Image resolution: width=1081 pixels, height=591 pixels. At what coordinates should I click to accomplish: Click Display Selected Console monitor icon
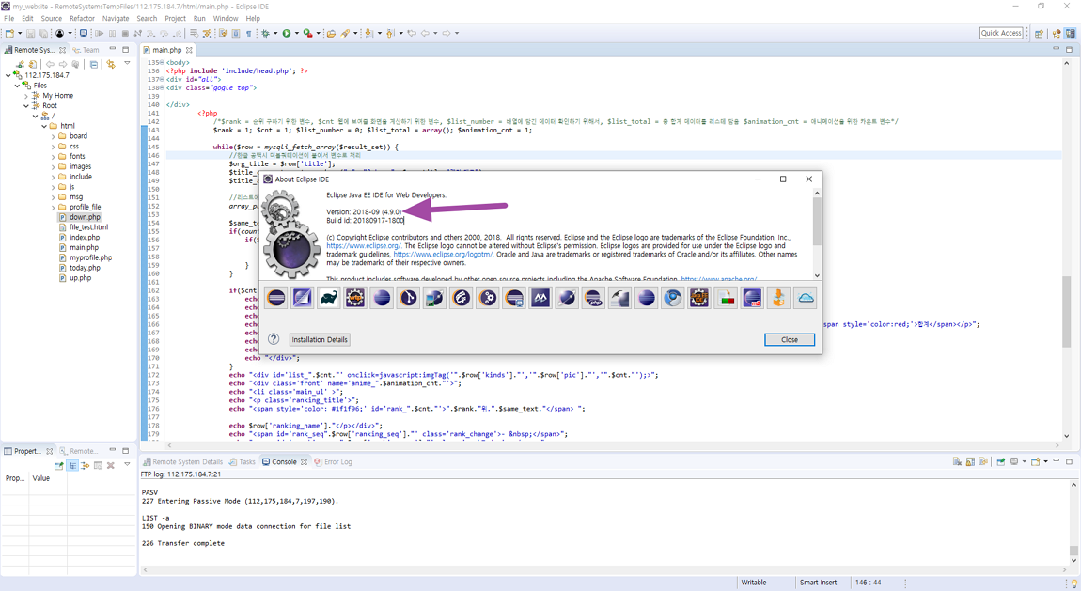click(x=1014, y=461)
